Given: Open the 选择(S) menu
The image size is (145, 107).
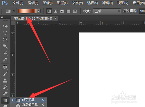Looking at the screenshot, I should tap(93, 3).
